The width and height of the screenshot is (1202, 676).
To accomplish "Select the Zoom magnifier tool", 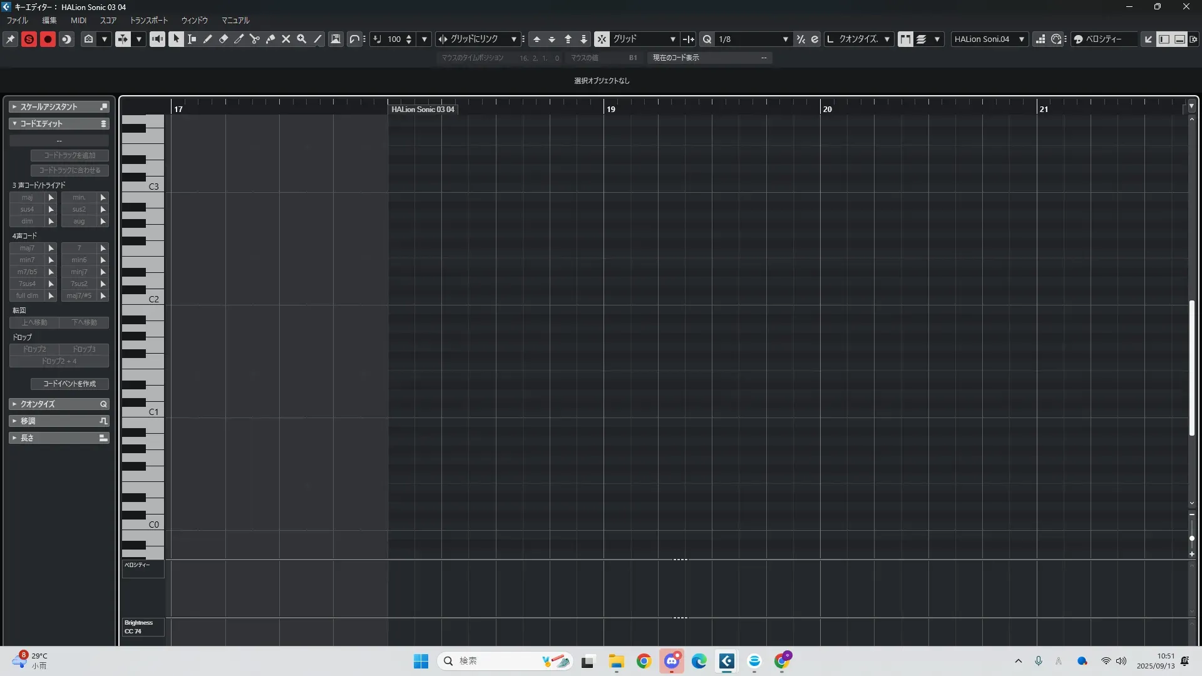I will (x=302, y=39).
